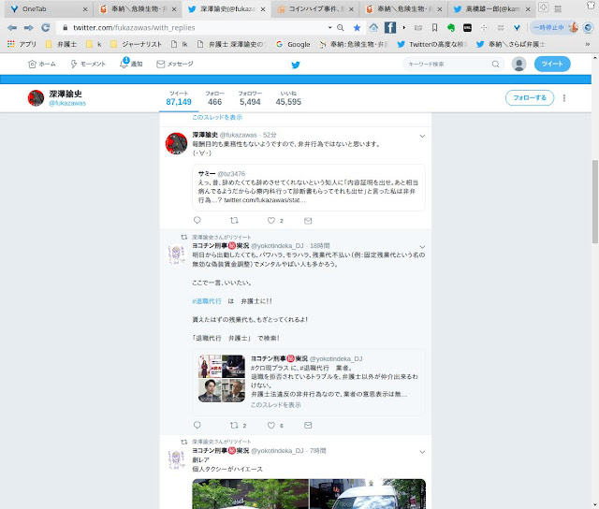
Task: Click the house extension icon in toolbar
Action: (373, 27)
